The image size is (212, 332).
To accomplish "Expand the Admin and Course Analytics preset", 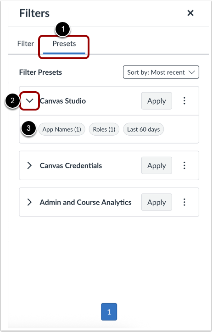I will point(29,202).
